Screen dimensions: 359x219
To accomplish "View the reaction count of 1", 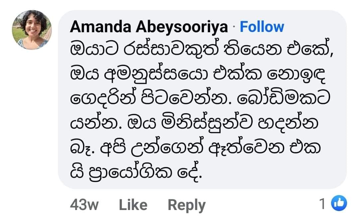I will 322,203.
